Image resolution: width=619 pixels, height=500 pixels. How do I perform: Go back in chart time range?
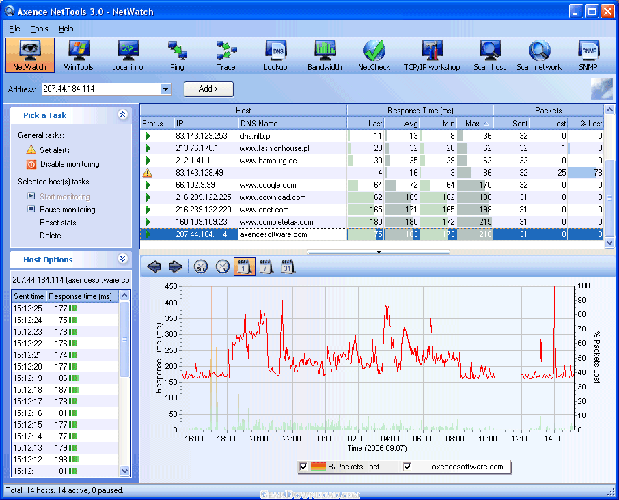(x=154, y=267)
